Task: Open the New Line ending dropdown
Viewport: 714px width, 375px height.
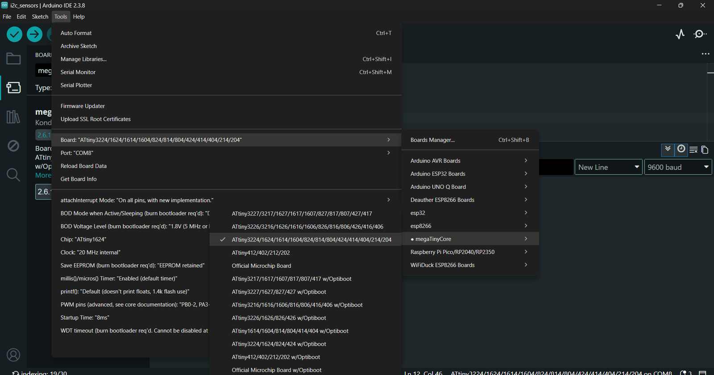Action: (x=608, y=167)
